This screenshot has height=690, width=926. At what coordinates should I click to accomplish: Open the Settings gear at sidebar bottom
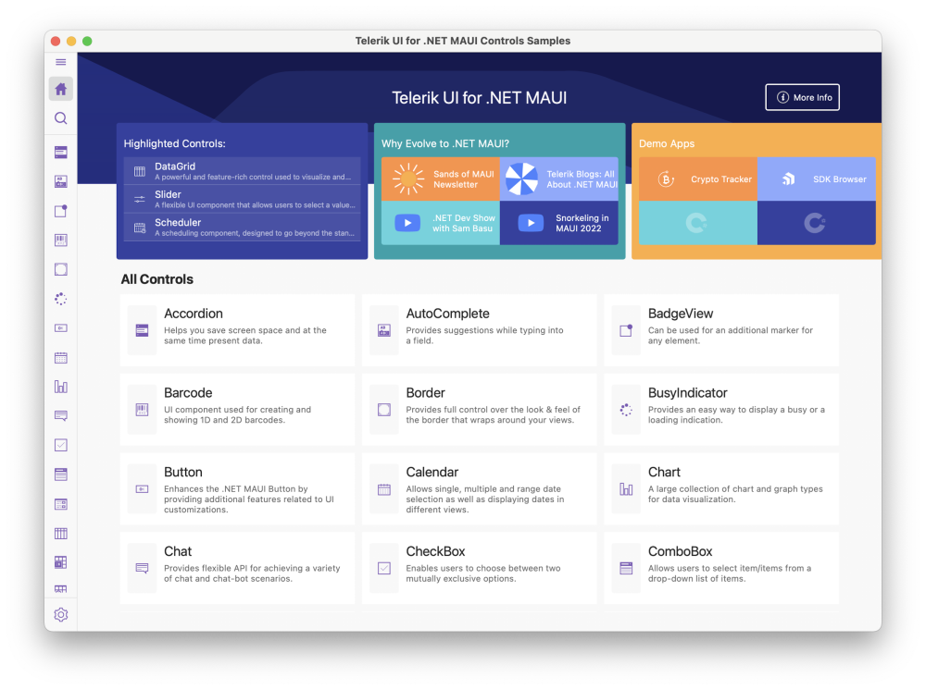[x=60, y=614]
